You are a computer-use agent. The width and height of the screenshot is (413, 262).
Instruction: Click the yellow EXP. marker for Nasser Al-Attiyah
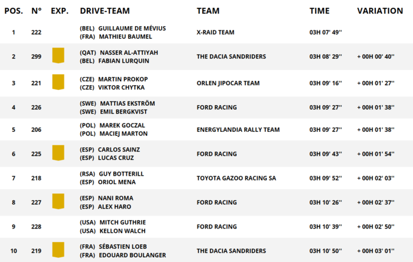pyautogui.click(x=58, y=57)
